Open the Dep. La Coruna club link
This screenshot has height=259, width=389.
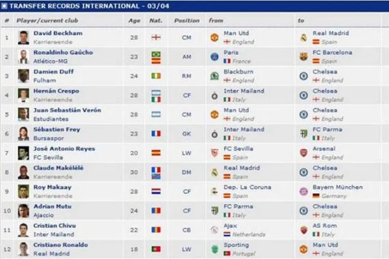247,187
